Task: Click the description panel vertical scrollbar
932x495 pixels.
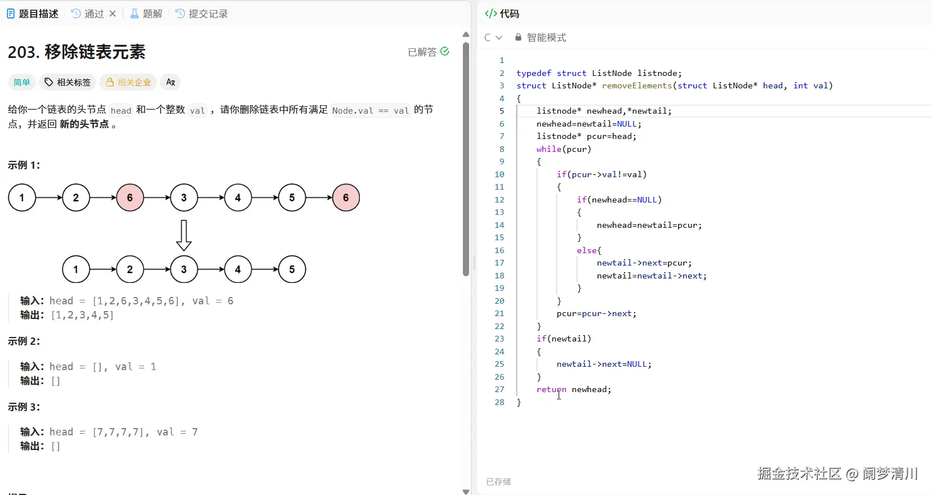Action: tap(466, 159)
